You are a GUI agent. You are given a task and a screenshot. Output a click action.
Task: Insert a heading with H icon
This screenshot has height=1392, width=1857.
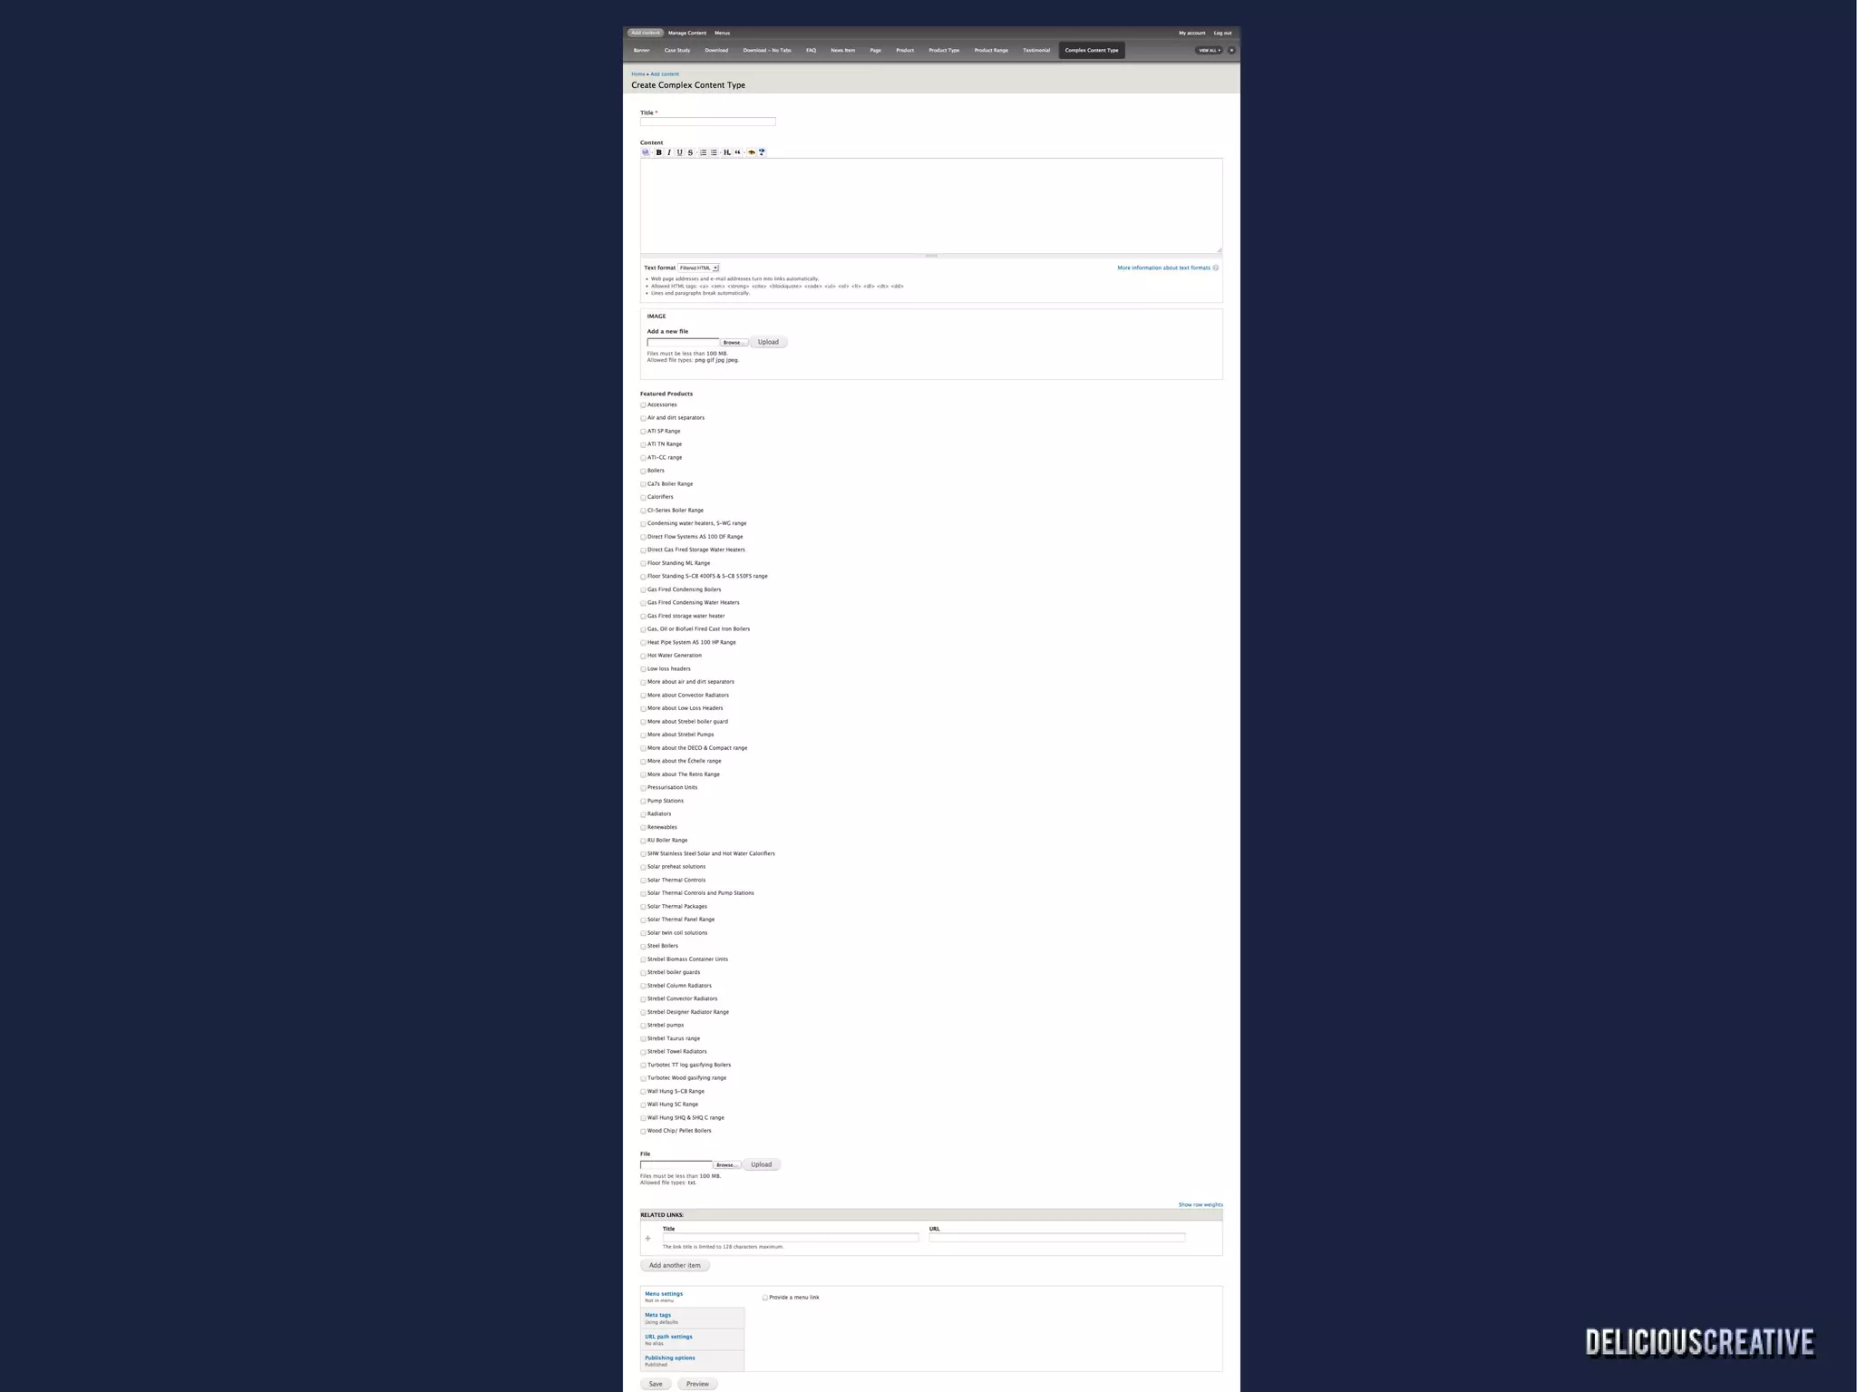[727, 152]
